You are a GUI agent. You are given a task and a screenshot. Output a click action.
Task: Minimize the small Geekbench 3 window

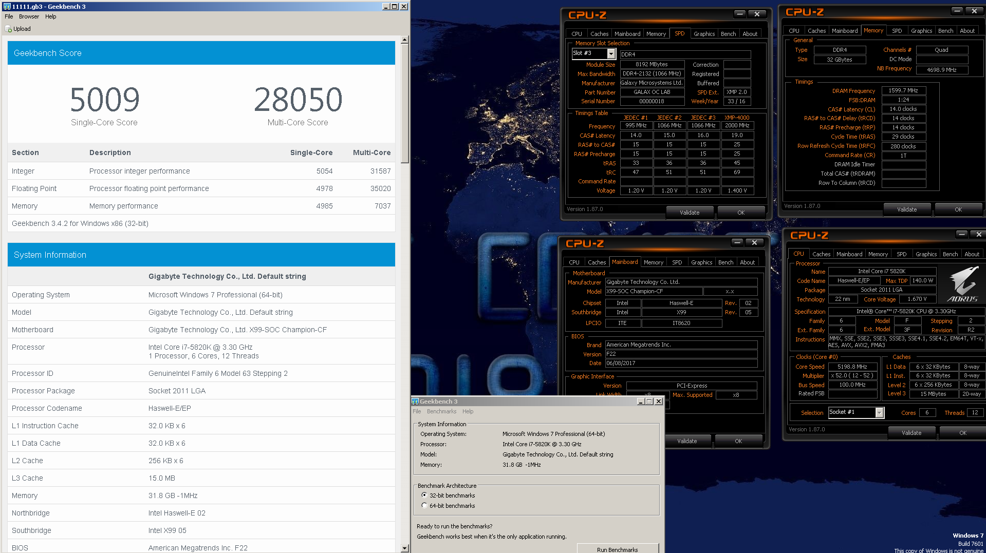click(x=641, y=402)
